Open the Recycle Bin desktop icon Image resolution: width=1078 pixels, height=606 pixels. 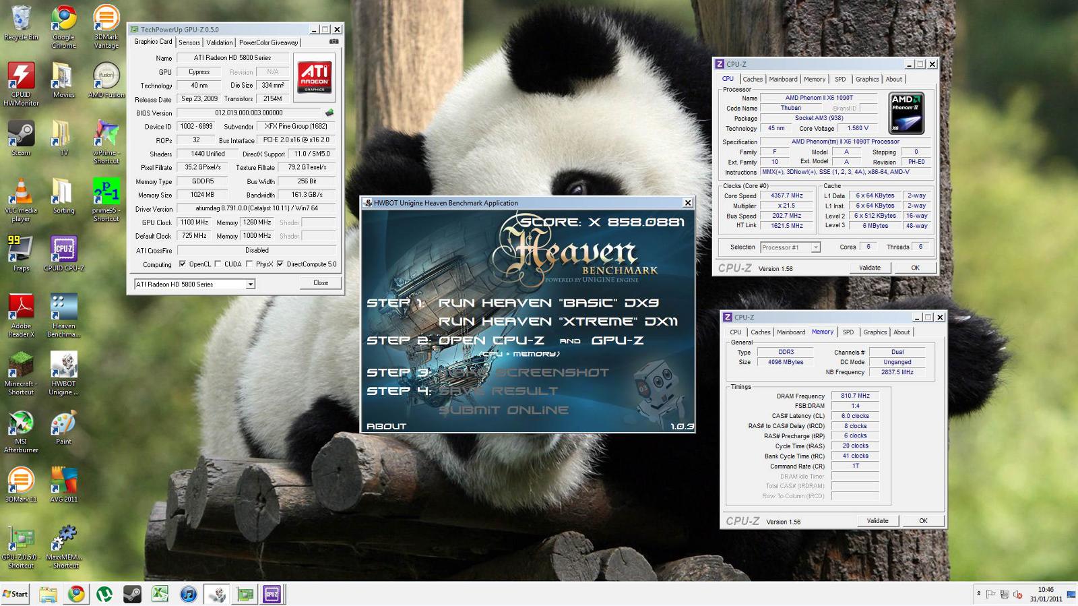point(21,23)
